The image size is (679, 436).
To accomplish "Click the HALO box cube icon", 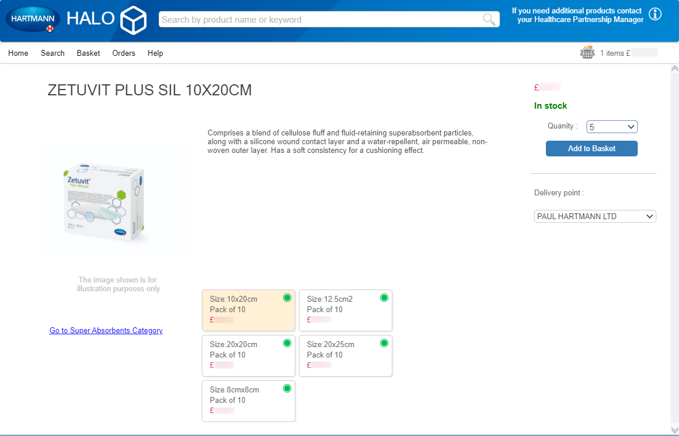I will pos(133,20).
